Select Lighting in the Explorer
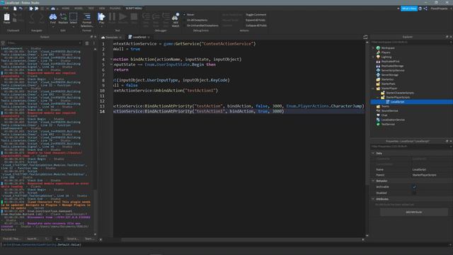Screen dimensions: 453x255 [386, 57]
